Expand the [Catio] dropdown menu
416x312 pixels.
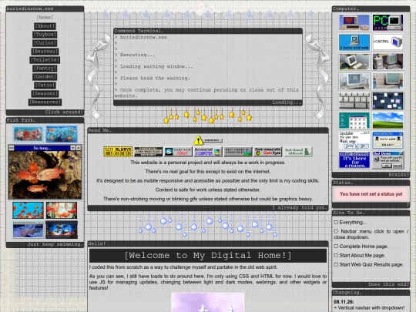point(45,86)
